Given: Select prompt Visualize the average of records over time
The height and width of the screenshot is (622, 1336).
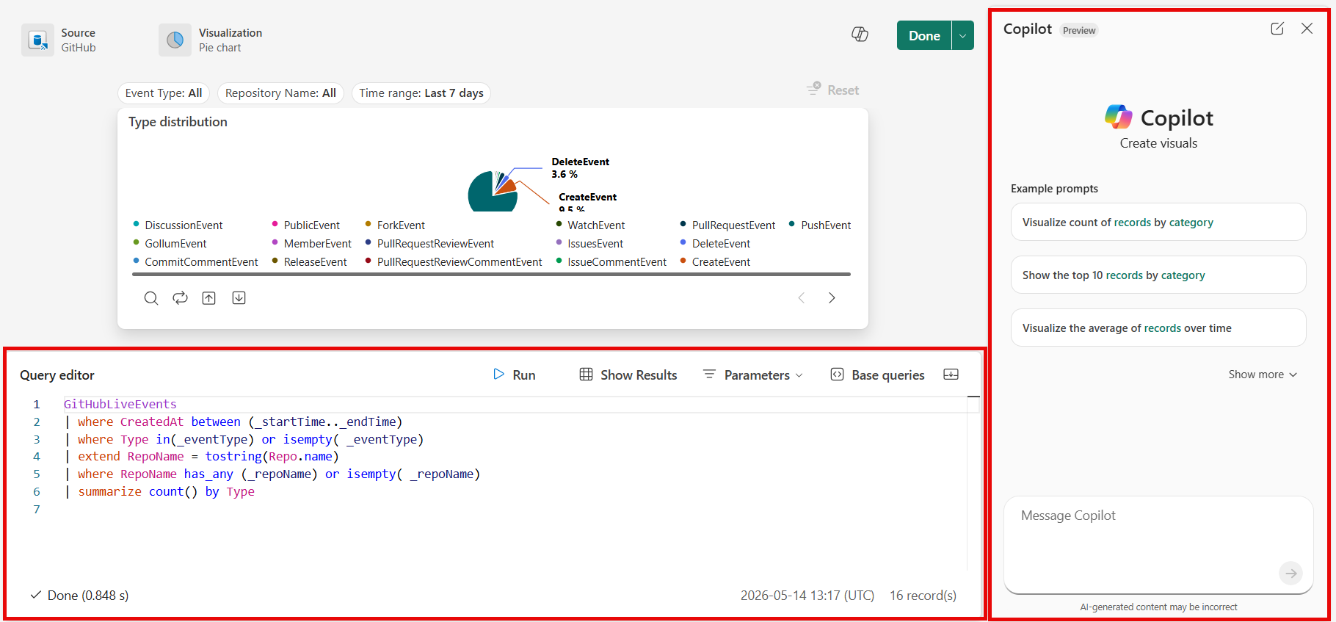Looking at the screenshot, I should coord(1158,328).
